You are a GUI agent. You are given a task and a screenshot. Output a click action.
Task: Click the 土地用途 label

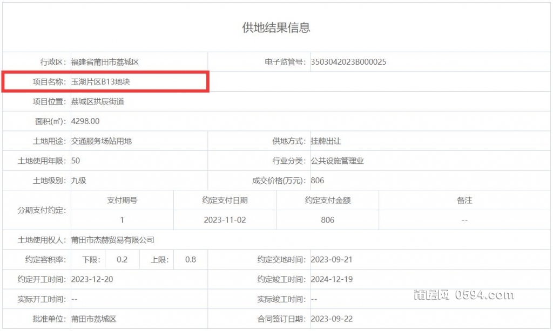(x=49, y=141)
